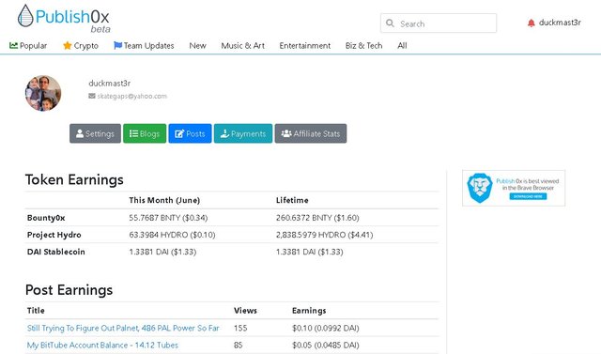
Task: Browse the Music & Art category
Action: coord(242,46)
